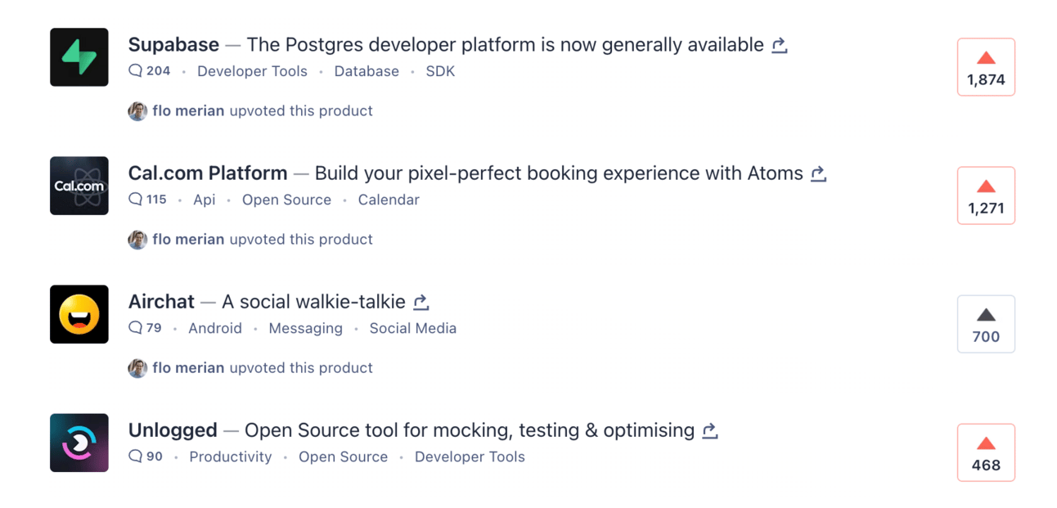Open flo merian's name link under Airchat

tap(188, 367)
